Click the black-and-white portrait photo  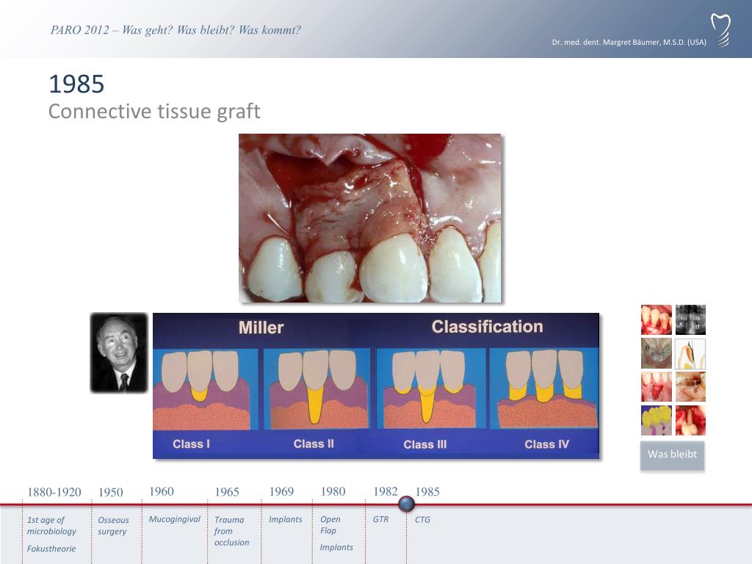[x=119, y=353]
